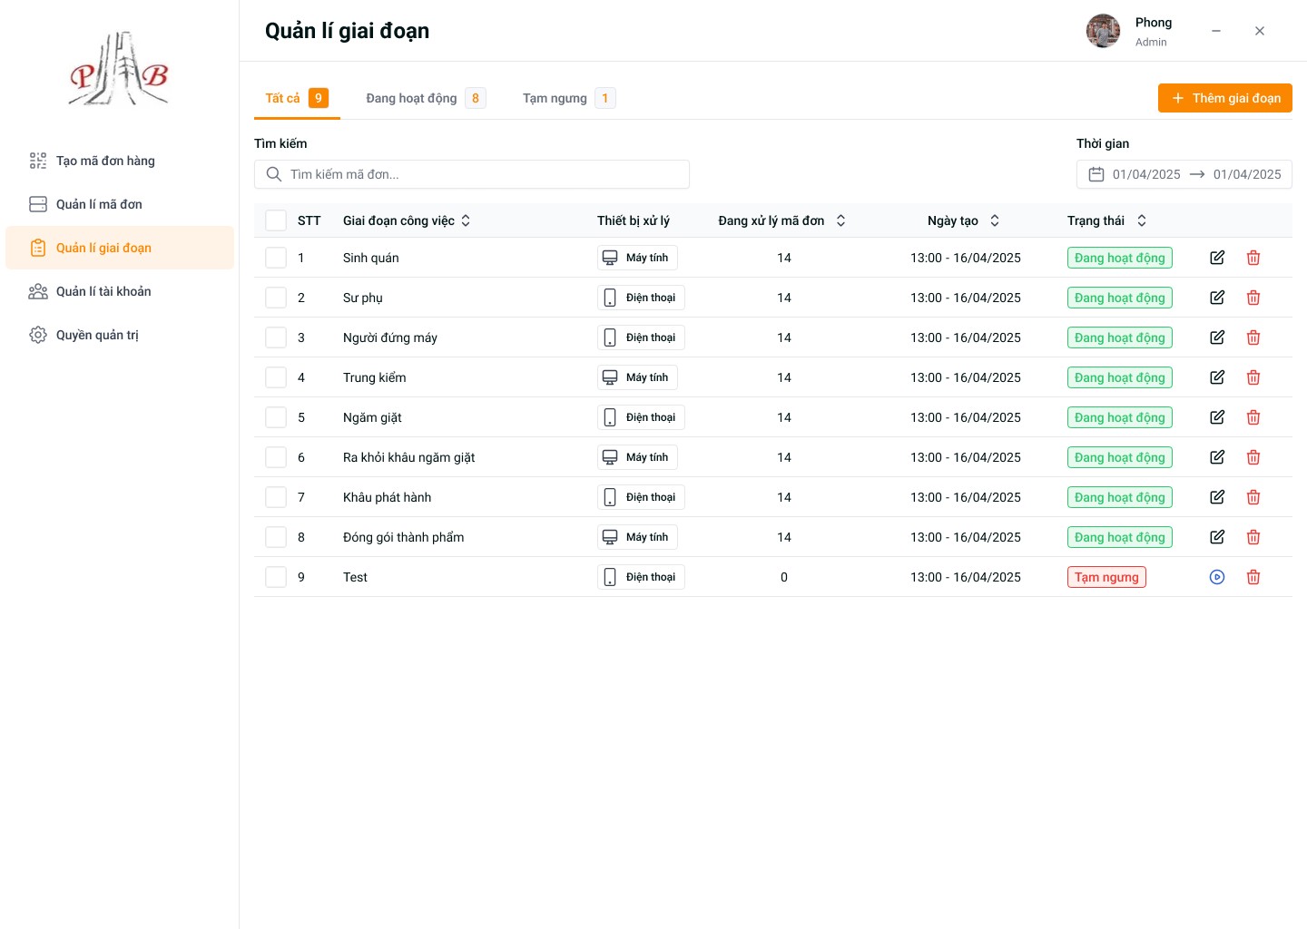Sort by Giai đoạn công việc column
1307x929 pixels.
pos(466,220)
